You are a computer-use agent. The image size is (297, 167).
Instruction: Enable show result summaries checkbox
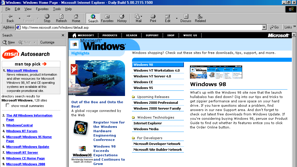7,106
